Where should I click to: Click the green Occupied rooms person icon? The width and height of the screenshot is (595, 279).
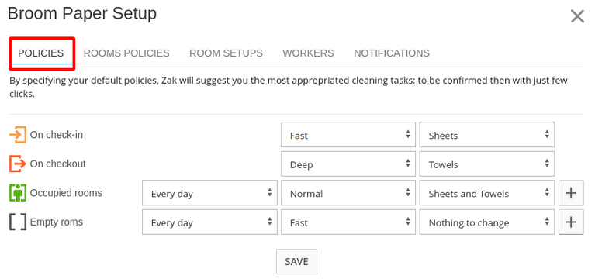[x=18, y=193]
